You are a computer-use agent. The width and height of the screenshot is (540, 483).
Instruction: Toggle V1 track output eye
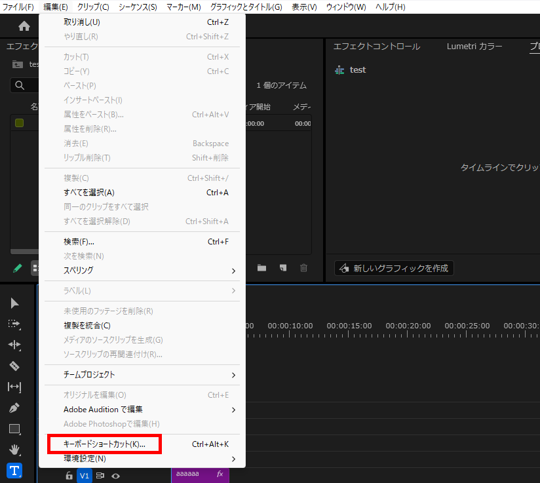tap(116, 476)
